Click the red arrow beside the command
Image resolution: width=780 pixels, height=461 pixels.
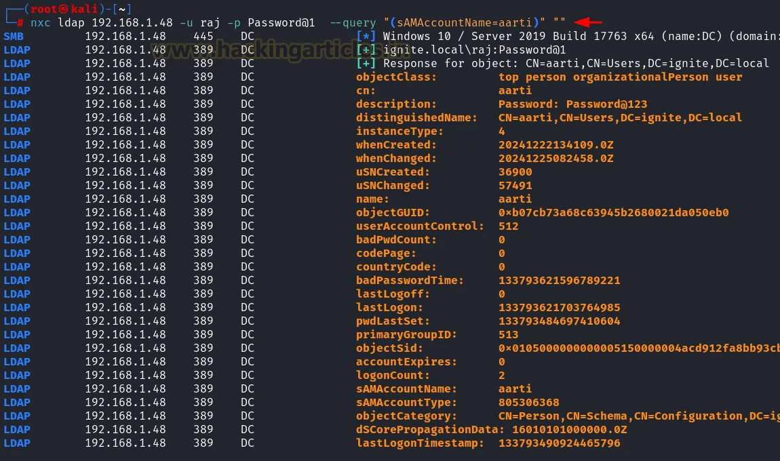pos(587,22)
